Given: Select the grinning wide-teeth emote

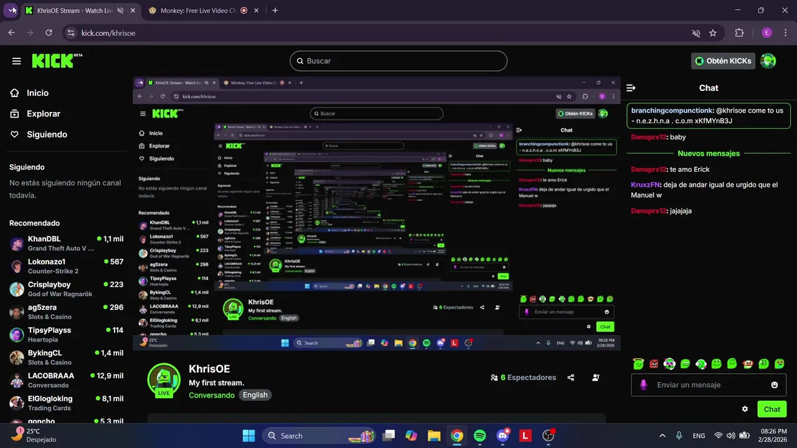Looking at the screenshot, I should click(x=685, y=363).
